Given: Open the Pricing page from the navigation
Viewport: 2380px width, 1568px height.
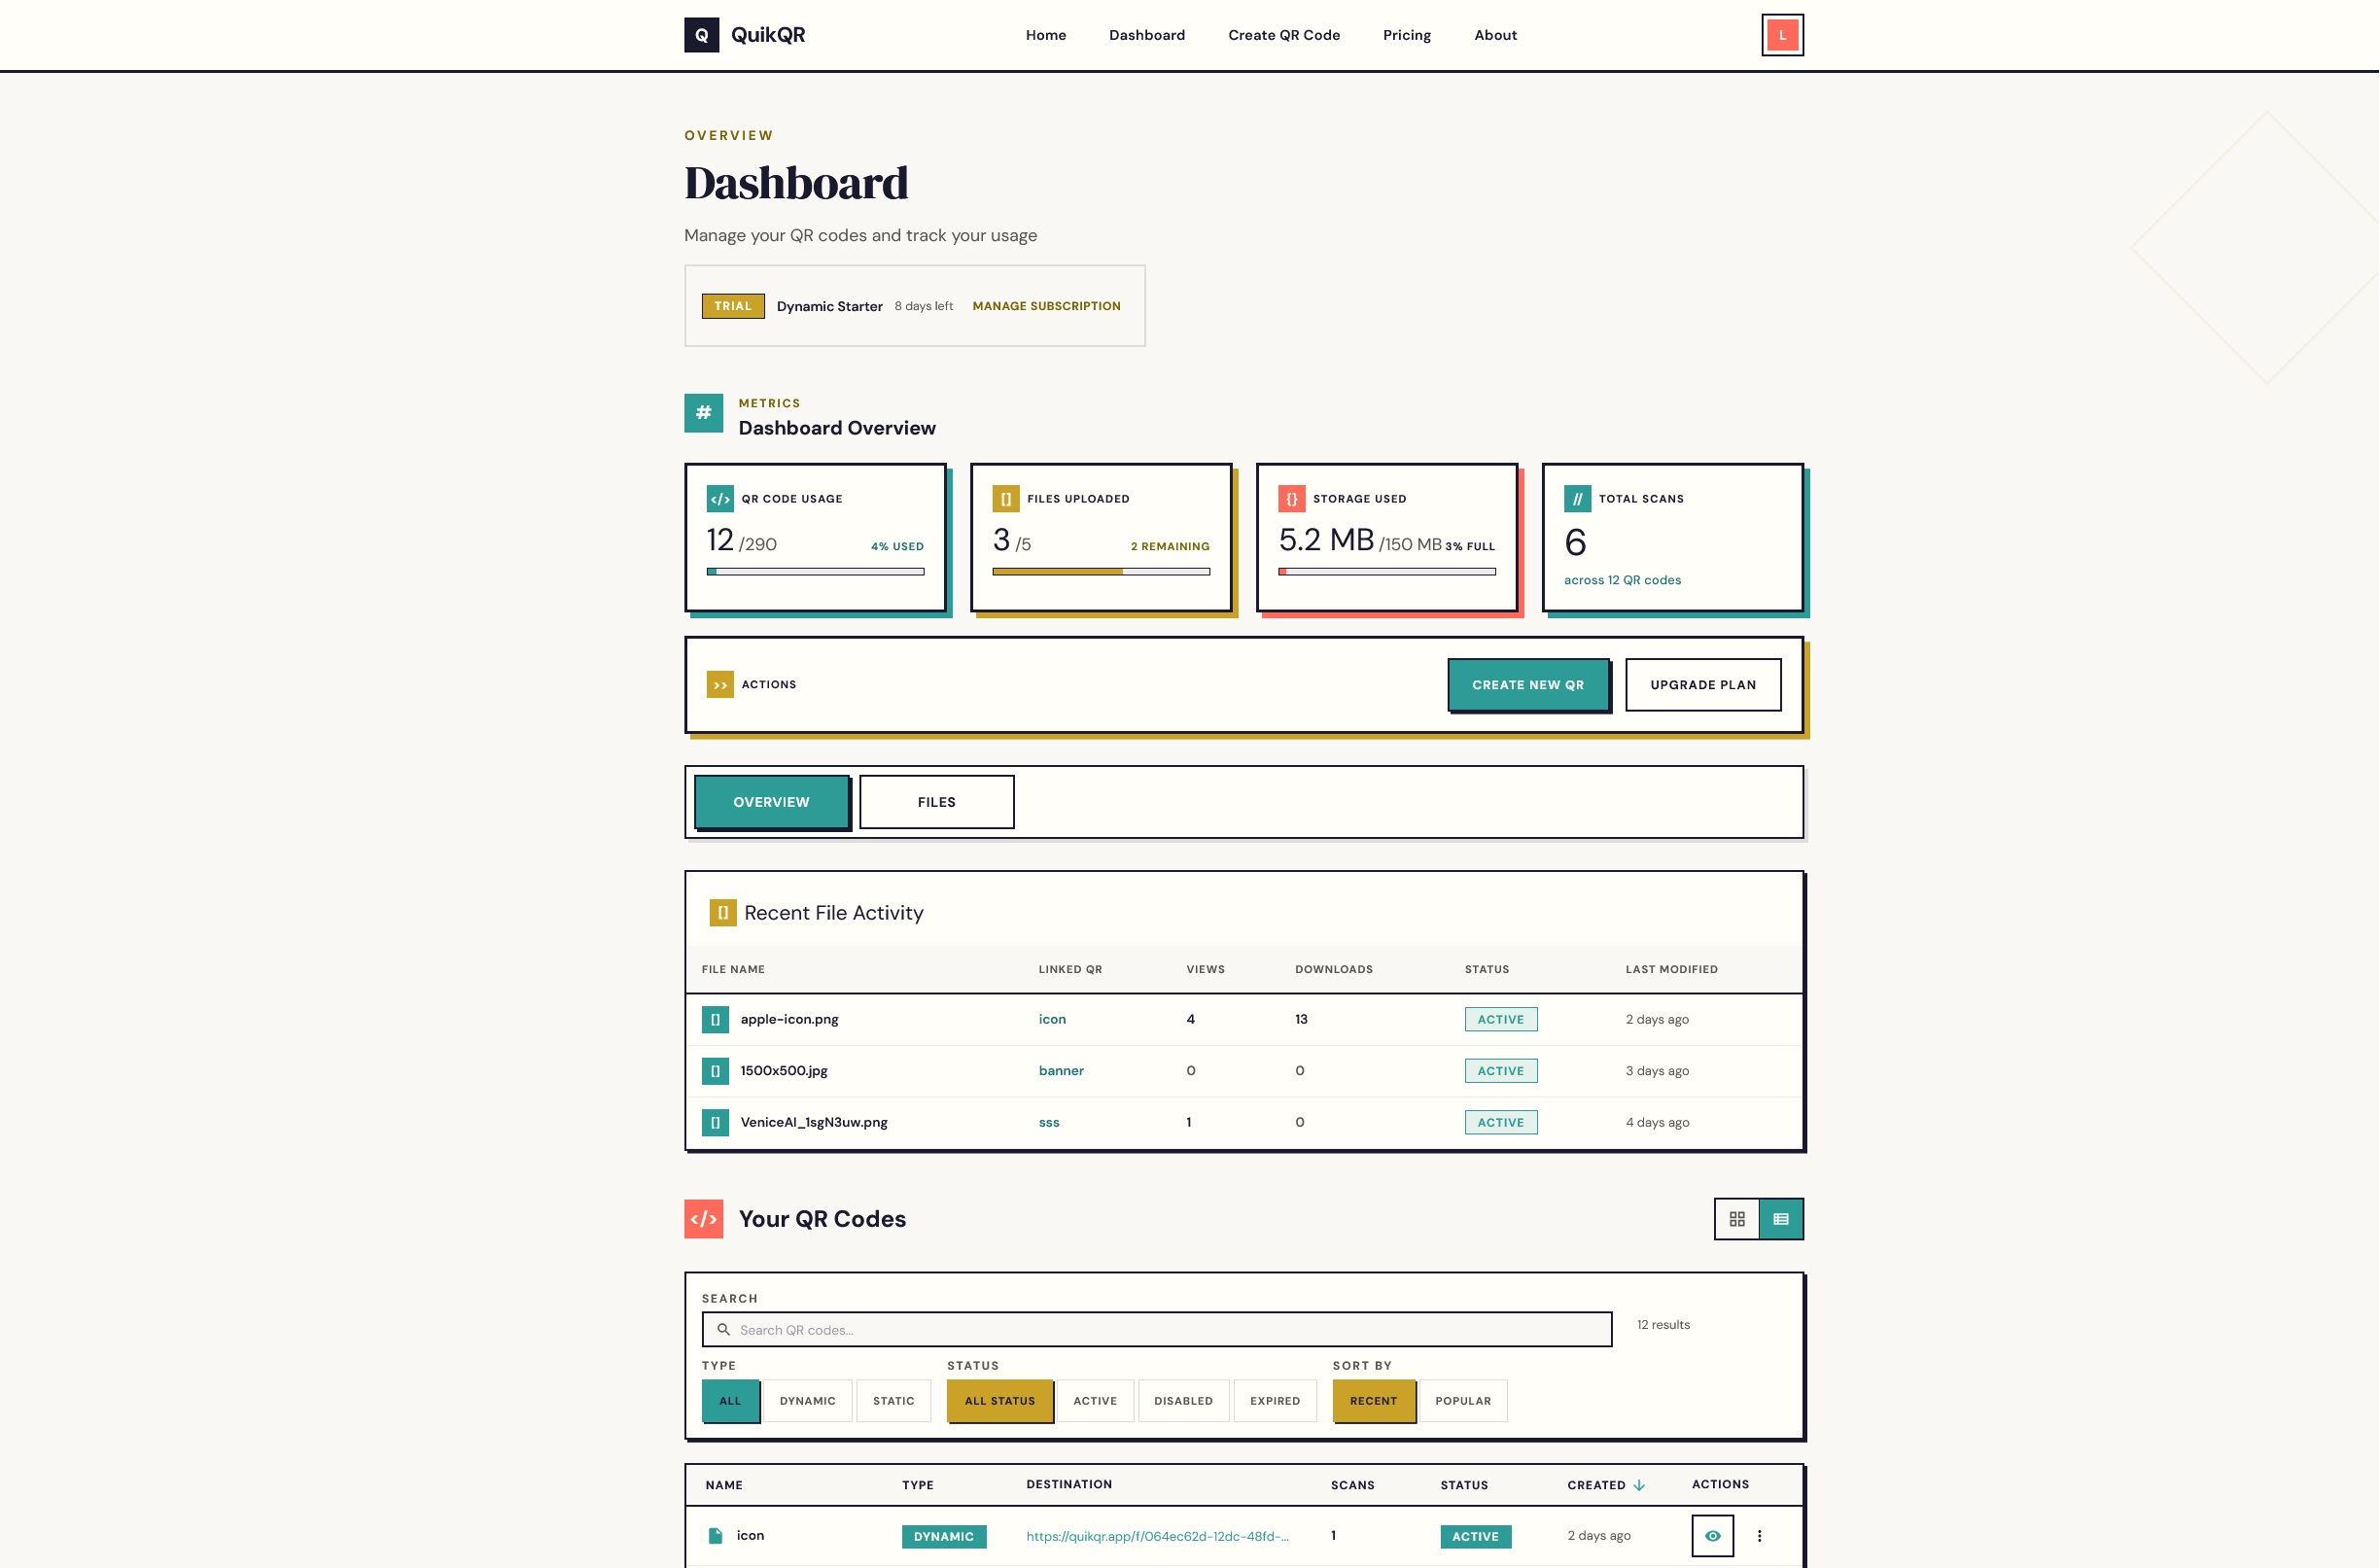Looking at the screenshot, I should tap(1406, 35).
